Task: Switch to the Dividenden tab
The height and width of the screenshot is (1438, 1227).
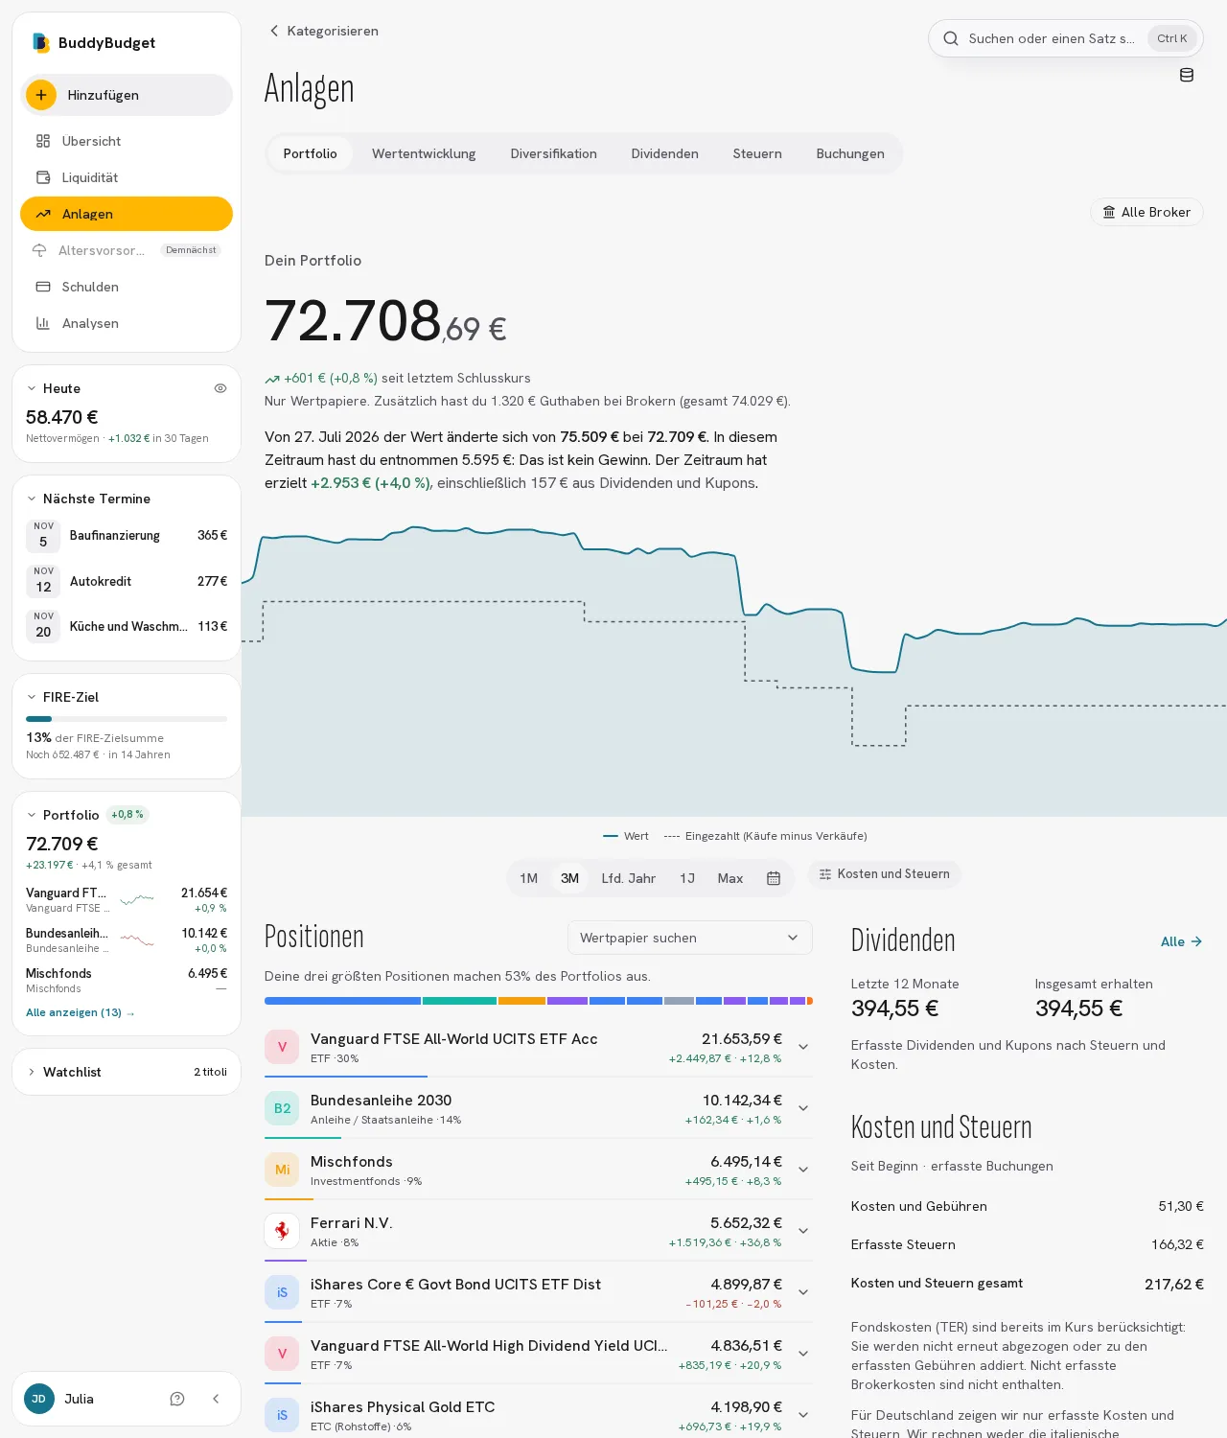Action: point(665,153)
